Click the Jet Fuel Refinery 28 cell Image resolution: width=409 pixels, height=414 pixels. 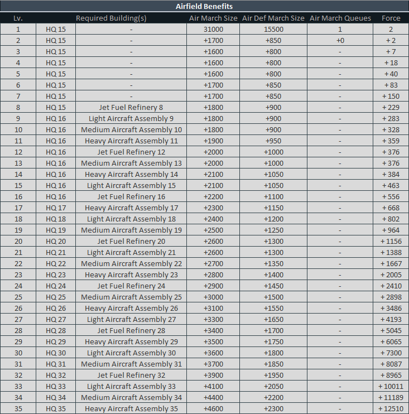tap(131, 330)
